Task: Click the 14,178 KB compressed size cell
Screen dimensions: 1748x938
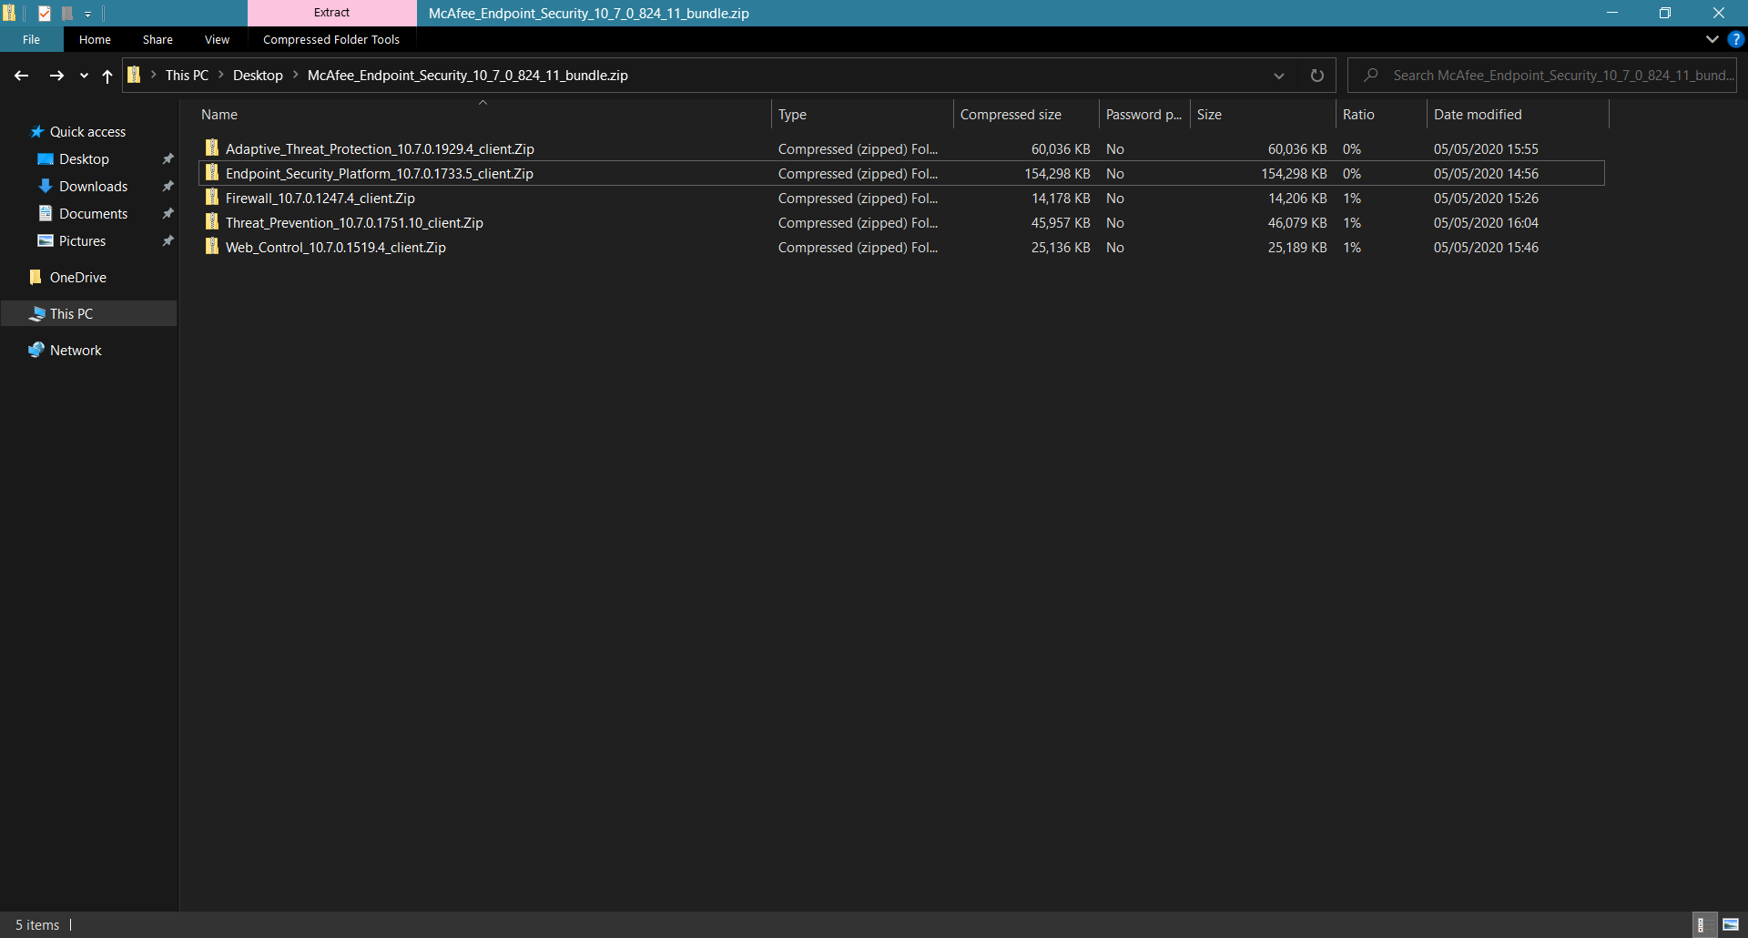Action: [1061, 199]
